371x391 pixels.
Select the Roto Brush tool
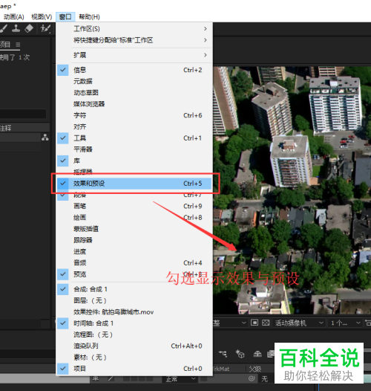45,29
